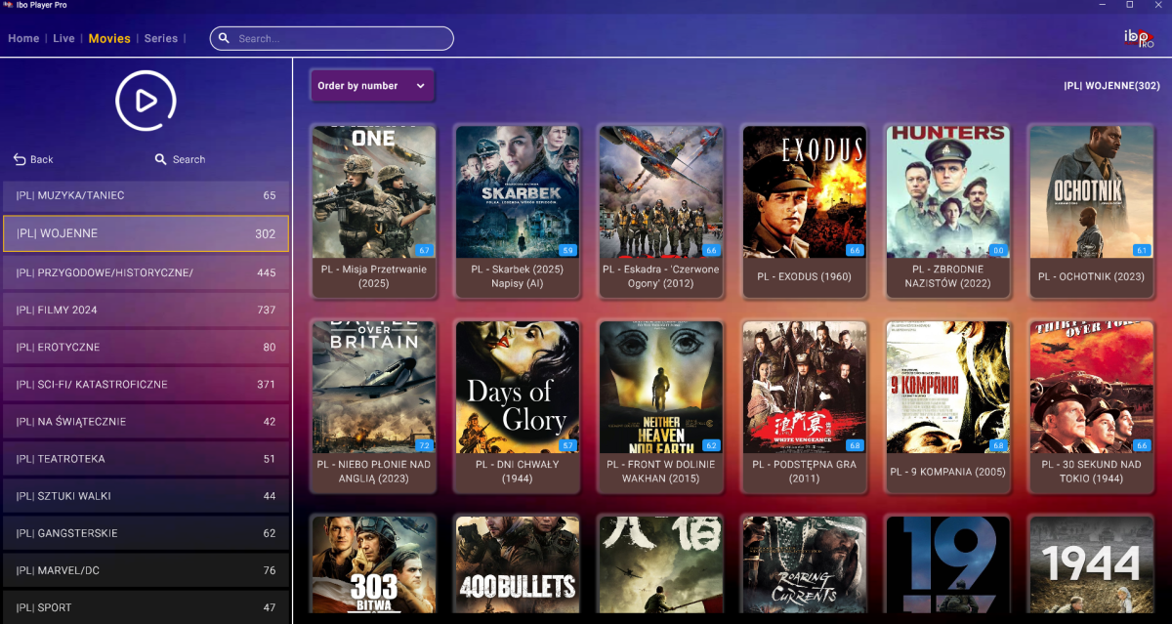Click inside the Search input field
Screen dimensions: 1172x624
tap(332, 38)
